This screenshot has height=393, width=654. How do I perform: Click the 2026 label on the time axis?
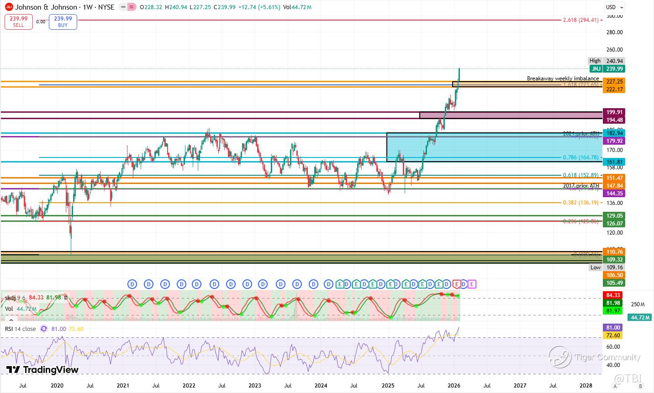454,386
